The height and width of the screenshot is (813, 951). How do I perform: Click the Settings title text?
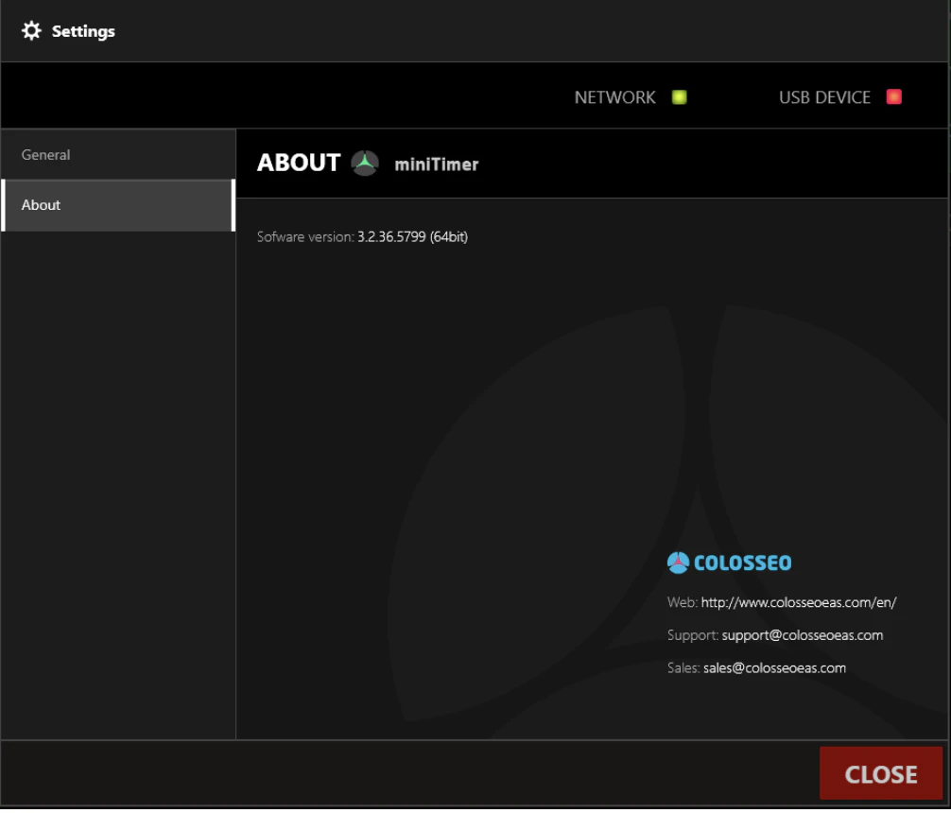click(83, 31)
